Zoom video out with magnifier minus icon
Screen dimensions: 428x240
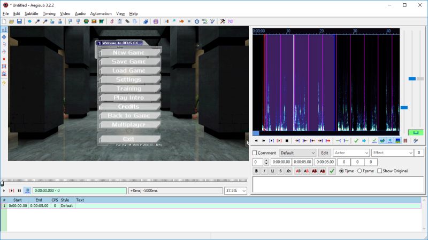45,21
